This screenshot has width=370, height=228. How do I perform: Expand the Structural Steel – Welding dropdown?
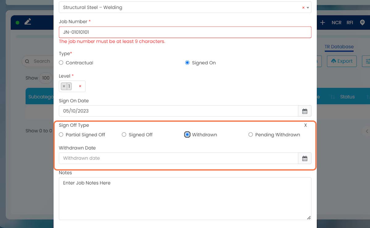point(308,7)
